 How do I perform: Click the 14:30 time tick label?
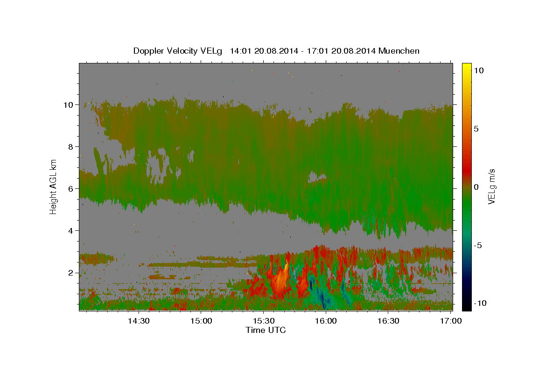(139, 321)
